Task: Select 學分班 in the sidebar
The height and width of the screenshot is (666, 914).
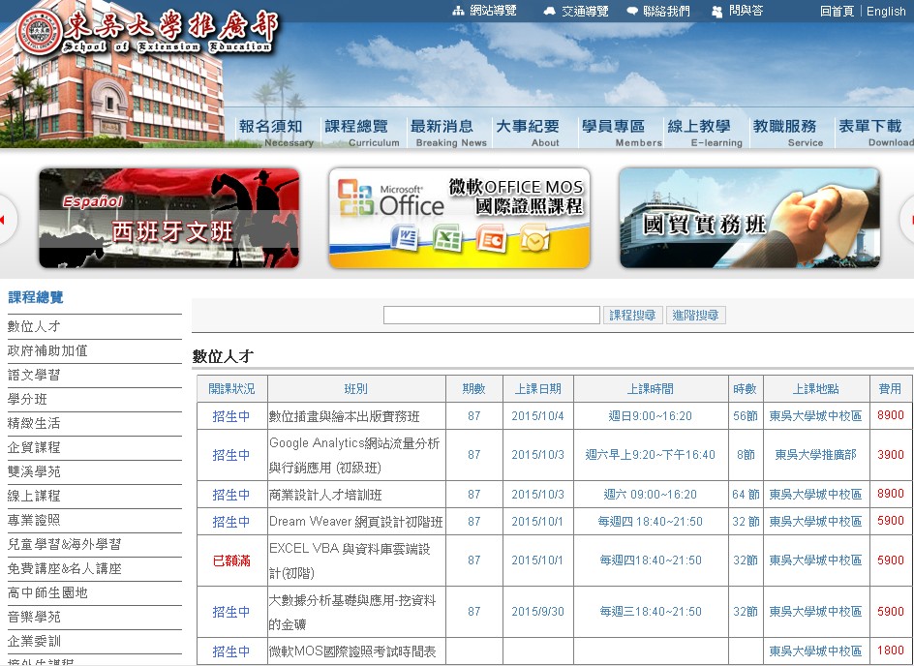Action: pos(27,399)
